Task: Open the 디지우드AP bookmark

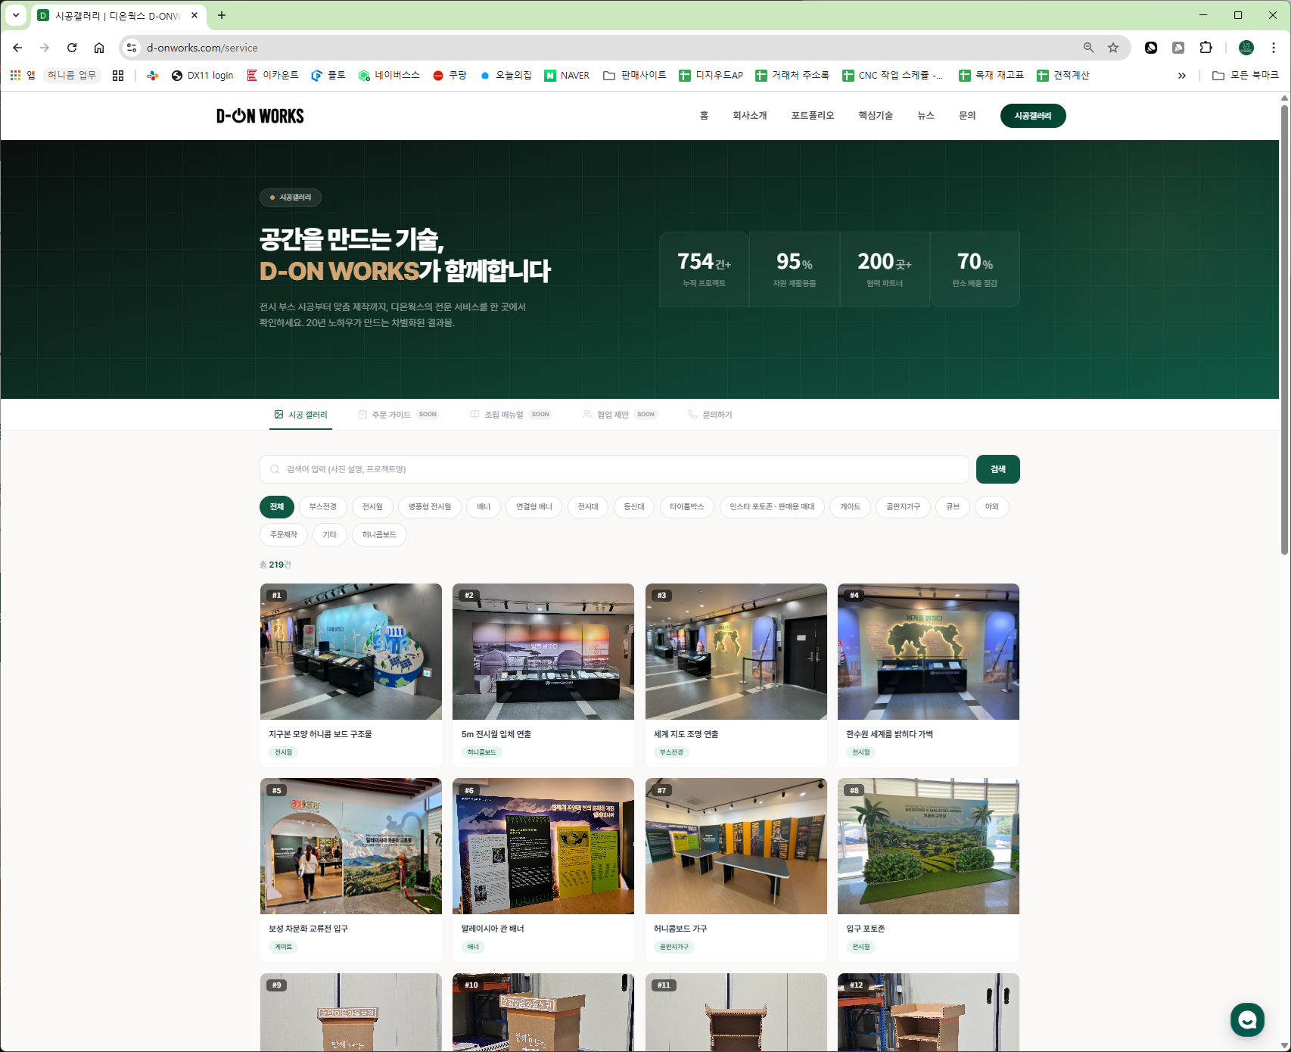Action: (x=711, y=76)
